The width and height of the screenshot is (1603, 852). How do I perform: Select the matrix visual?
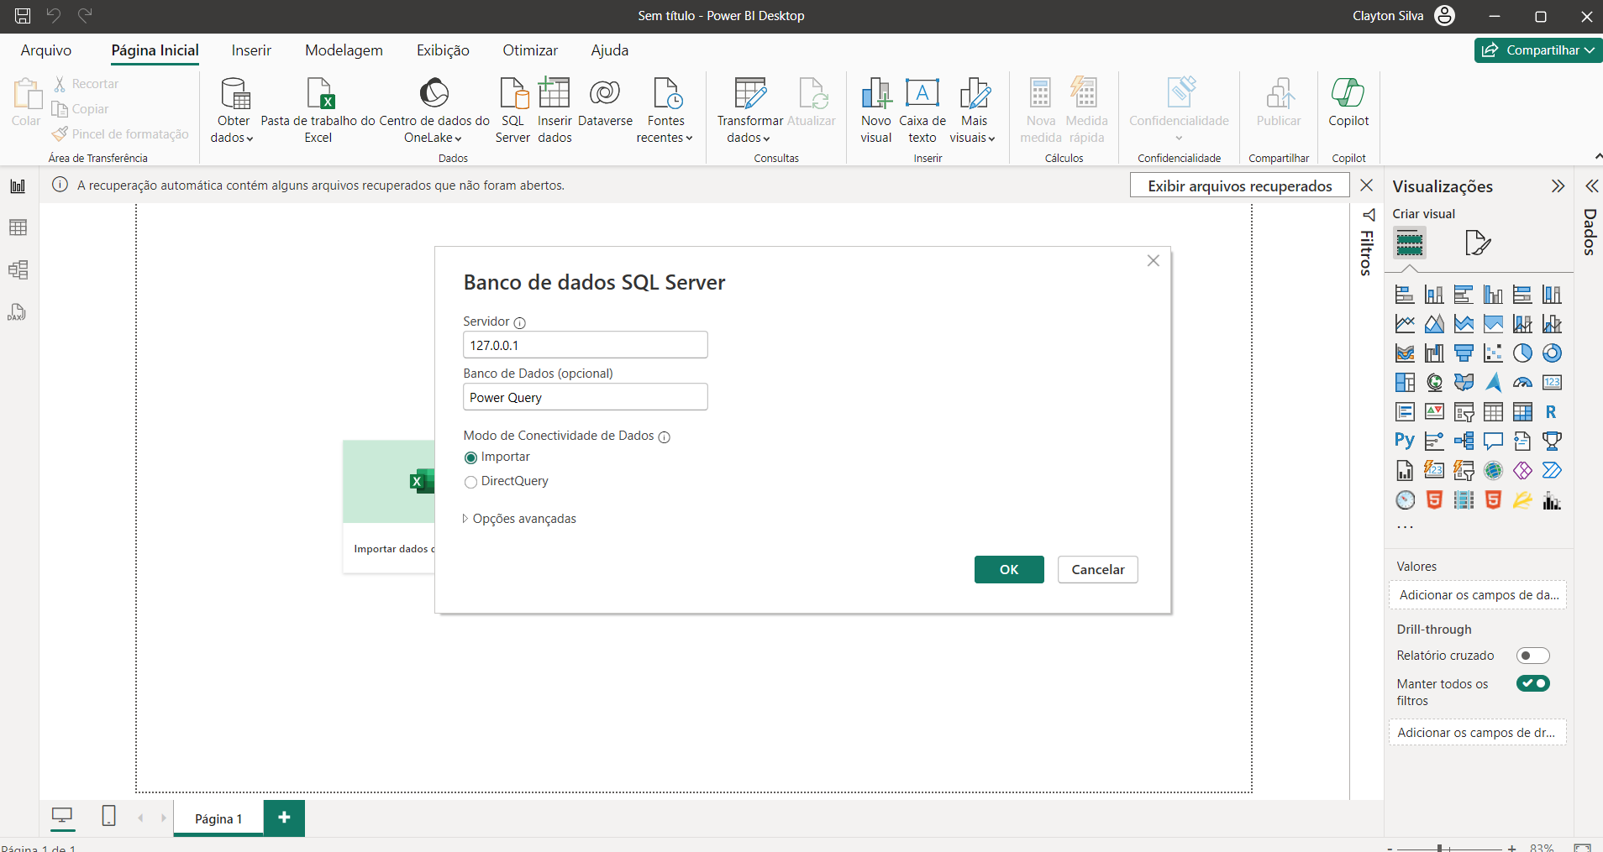[x=1522, y=412]
